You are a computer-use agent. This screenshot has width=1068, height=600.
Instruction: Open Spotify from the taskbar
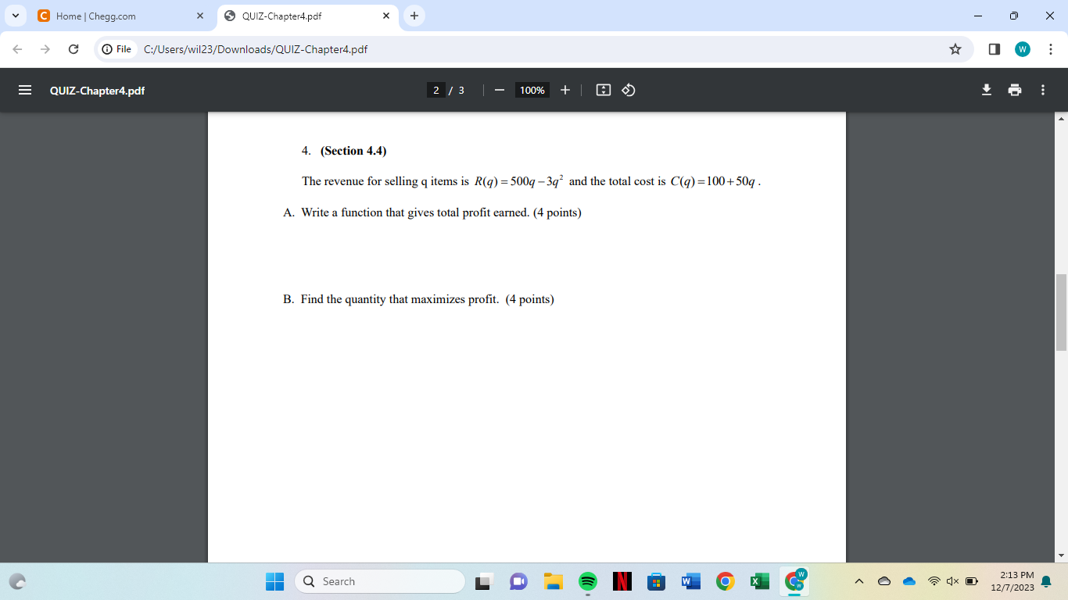[x=587, y=581]
